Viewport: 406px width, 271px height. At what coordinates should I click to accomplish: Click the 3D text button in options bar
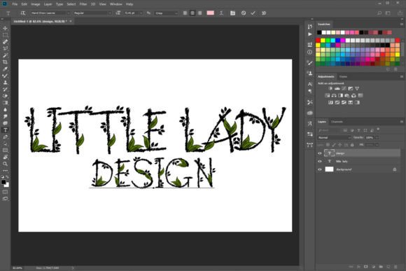(264, 13)
